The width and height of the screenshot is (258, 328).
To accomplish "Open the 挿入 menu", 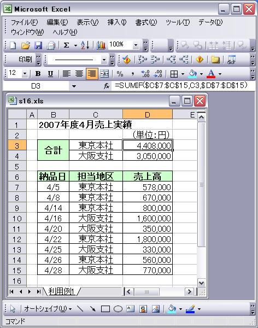I will click(x=117, y=22).
